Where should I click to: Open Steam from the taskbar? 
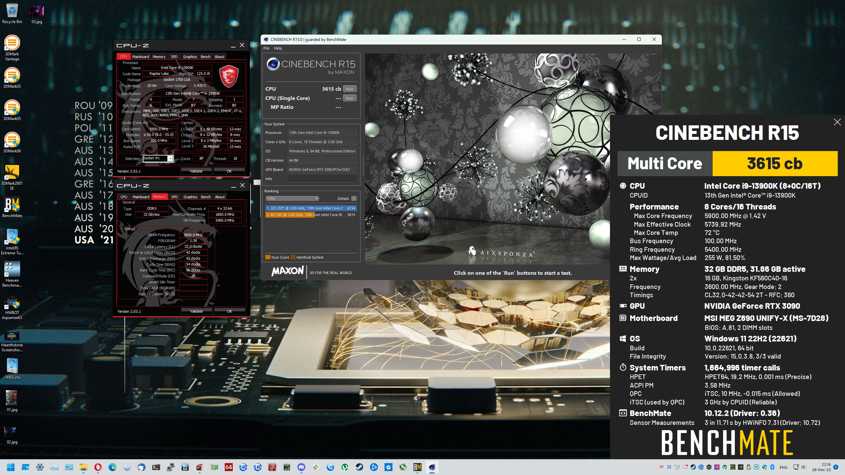click(359, 467)
